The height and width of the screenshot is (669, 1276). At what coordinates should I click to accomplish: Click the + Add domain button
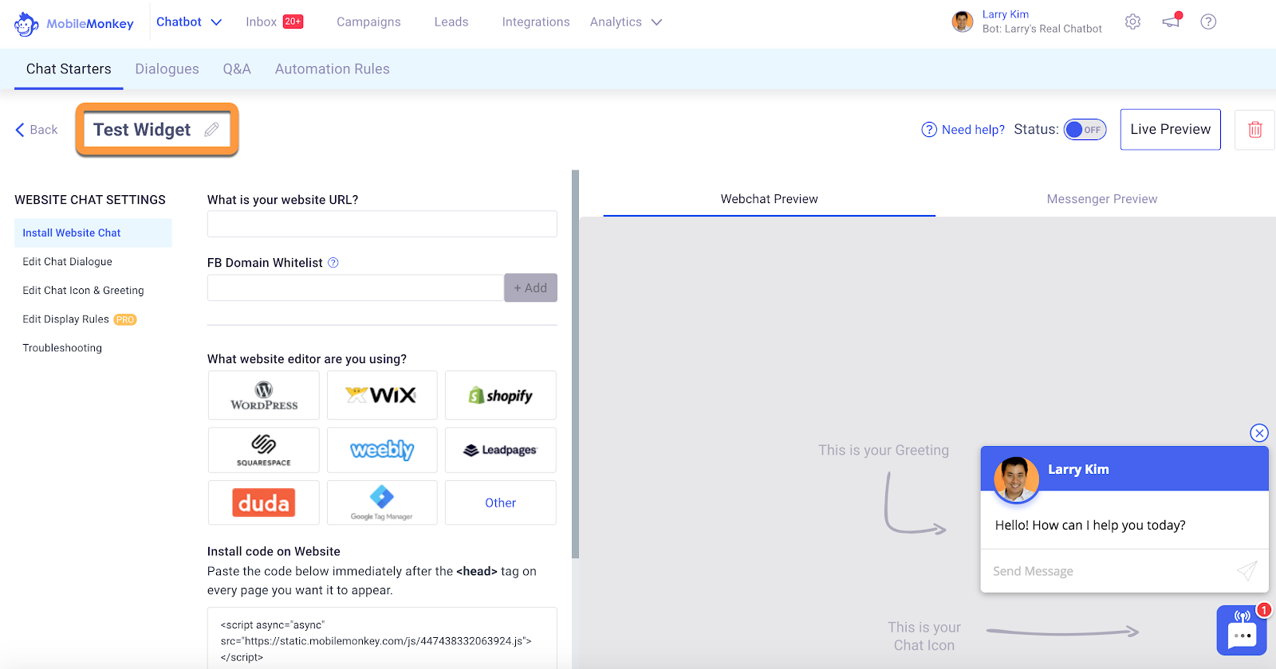(530, 288)
